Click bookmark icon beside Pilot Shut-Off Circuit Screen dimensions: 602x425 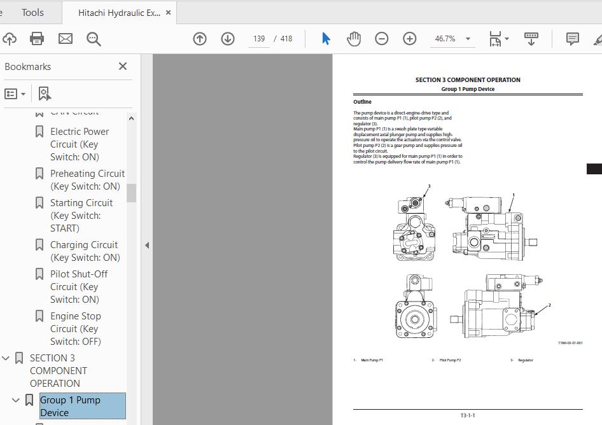[39, 274]
